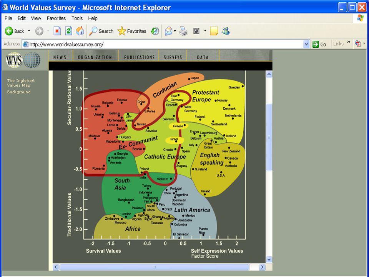Click horizontal scrollbar thumb below map
Image resolution: width=369 pixels, height=277 pixels.
tap(154, 267)
